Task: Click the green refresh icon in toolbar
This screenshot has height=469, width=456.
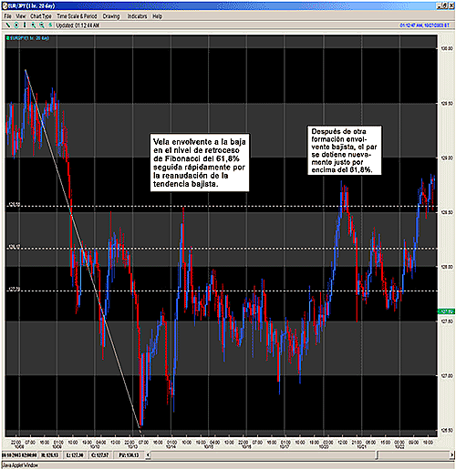Action: click(x=50, y=25)
